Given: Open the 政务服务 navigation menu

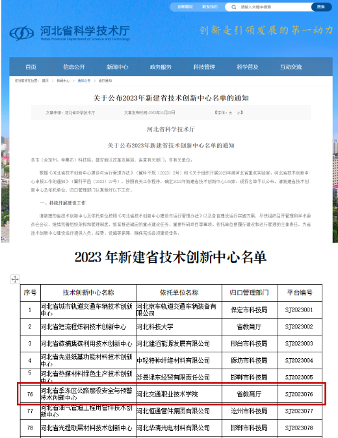Looking at the screenshot, I should [161, 67].
